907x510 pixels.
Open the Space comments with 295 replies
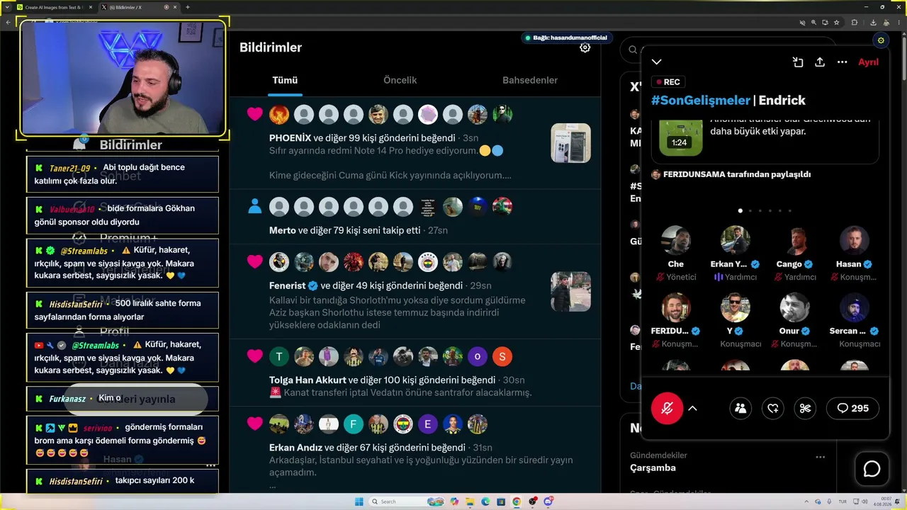click(852, 408)
